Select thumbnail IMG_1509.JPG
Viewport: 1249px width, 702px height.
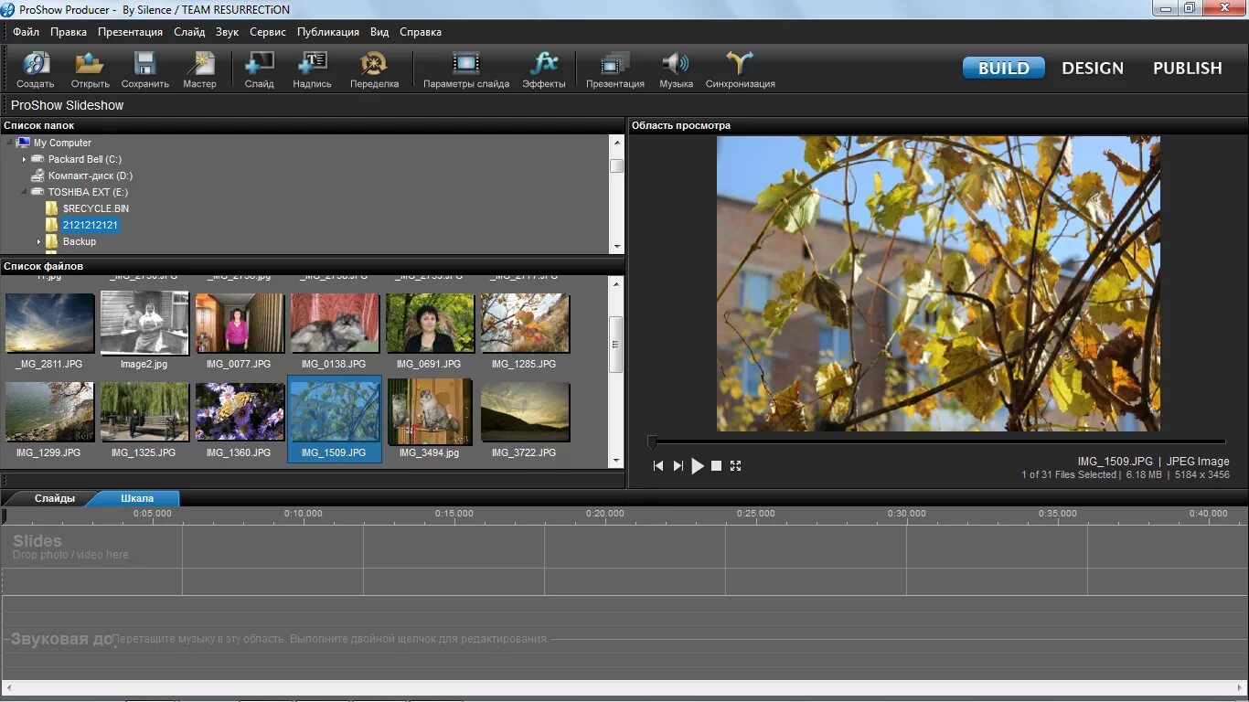(335, 420)
